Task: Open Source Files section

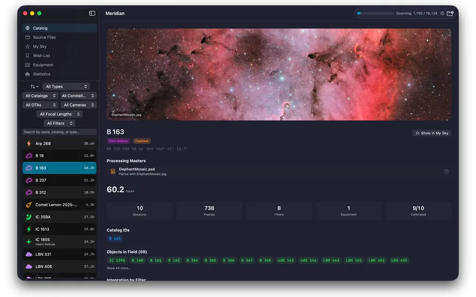Action: coord(59,38)
